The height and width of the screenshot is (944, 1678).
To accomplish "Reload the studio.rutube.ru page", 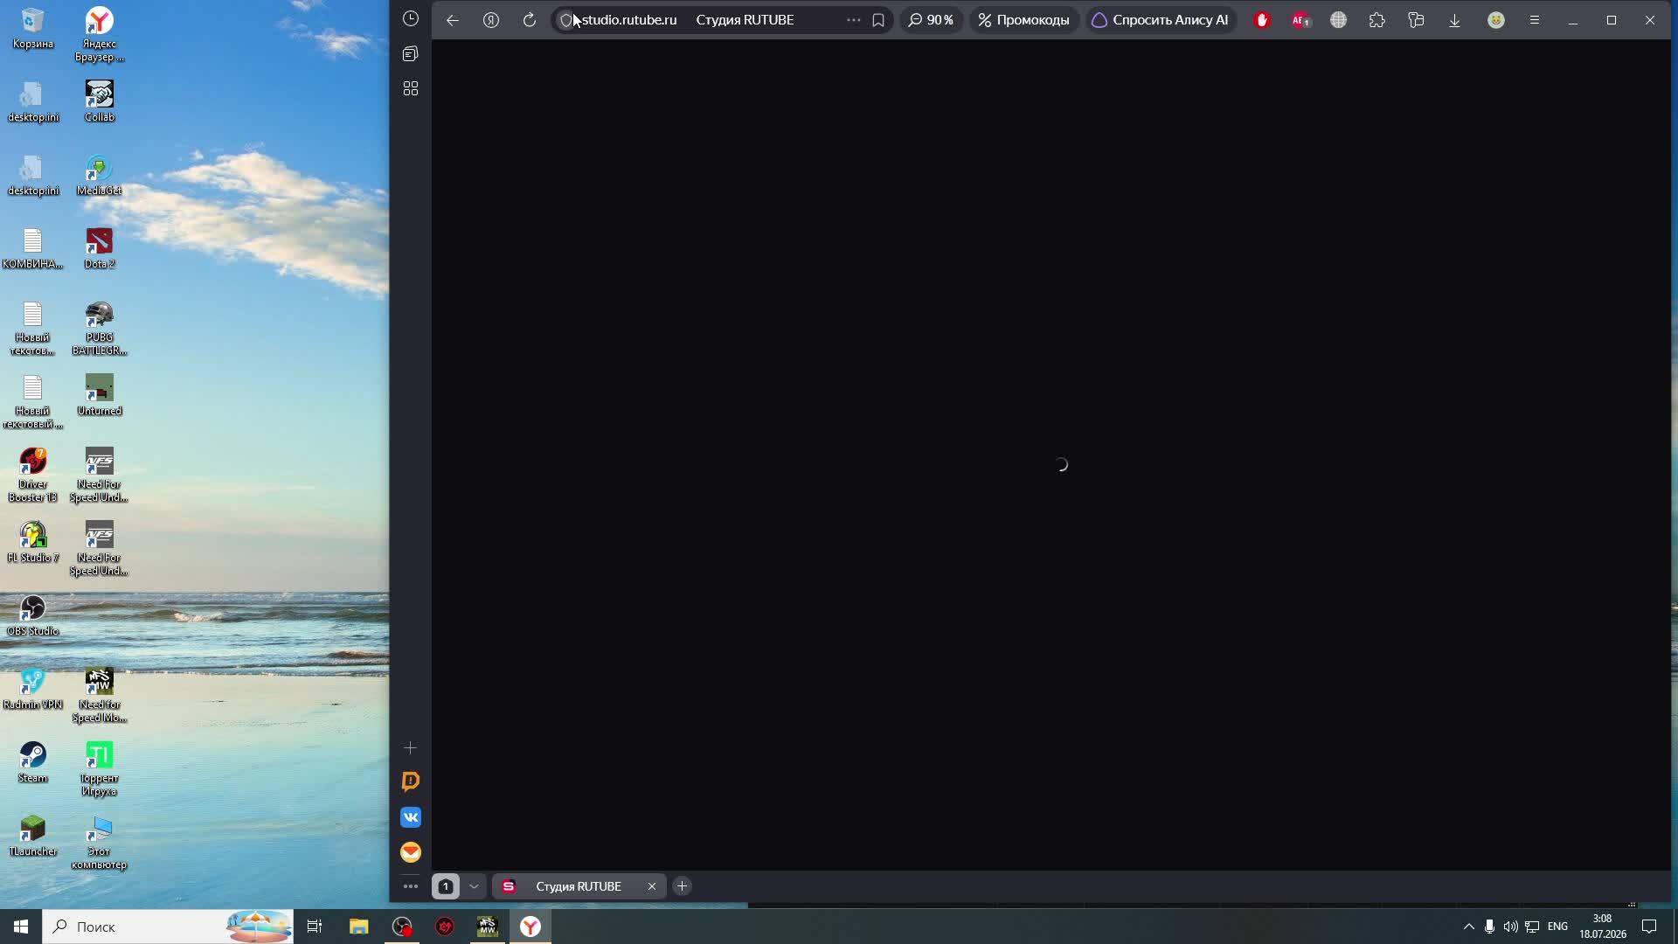I will (530, 20).
